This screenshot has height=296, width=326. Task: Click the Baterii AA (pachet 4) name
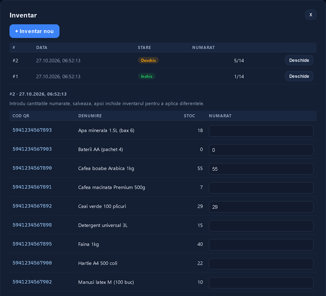(x=100, y=150)
